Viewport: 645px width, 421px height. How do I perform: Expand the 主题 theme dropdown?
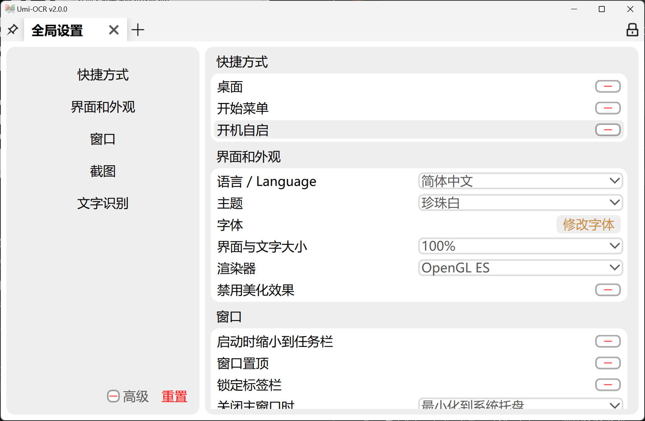(520, 203)
